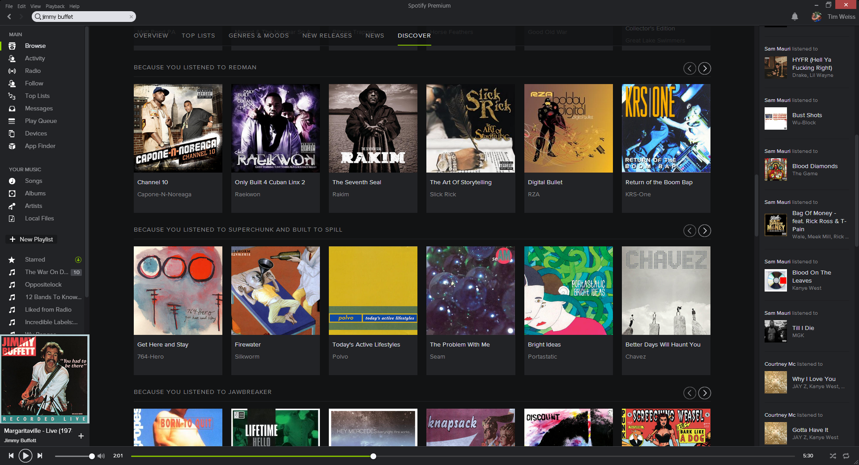Click the Activity sidebar icon
The height and width of the screenshot is (465, 859).
pyautogui.click(x=12, y=59)
